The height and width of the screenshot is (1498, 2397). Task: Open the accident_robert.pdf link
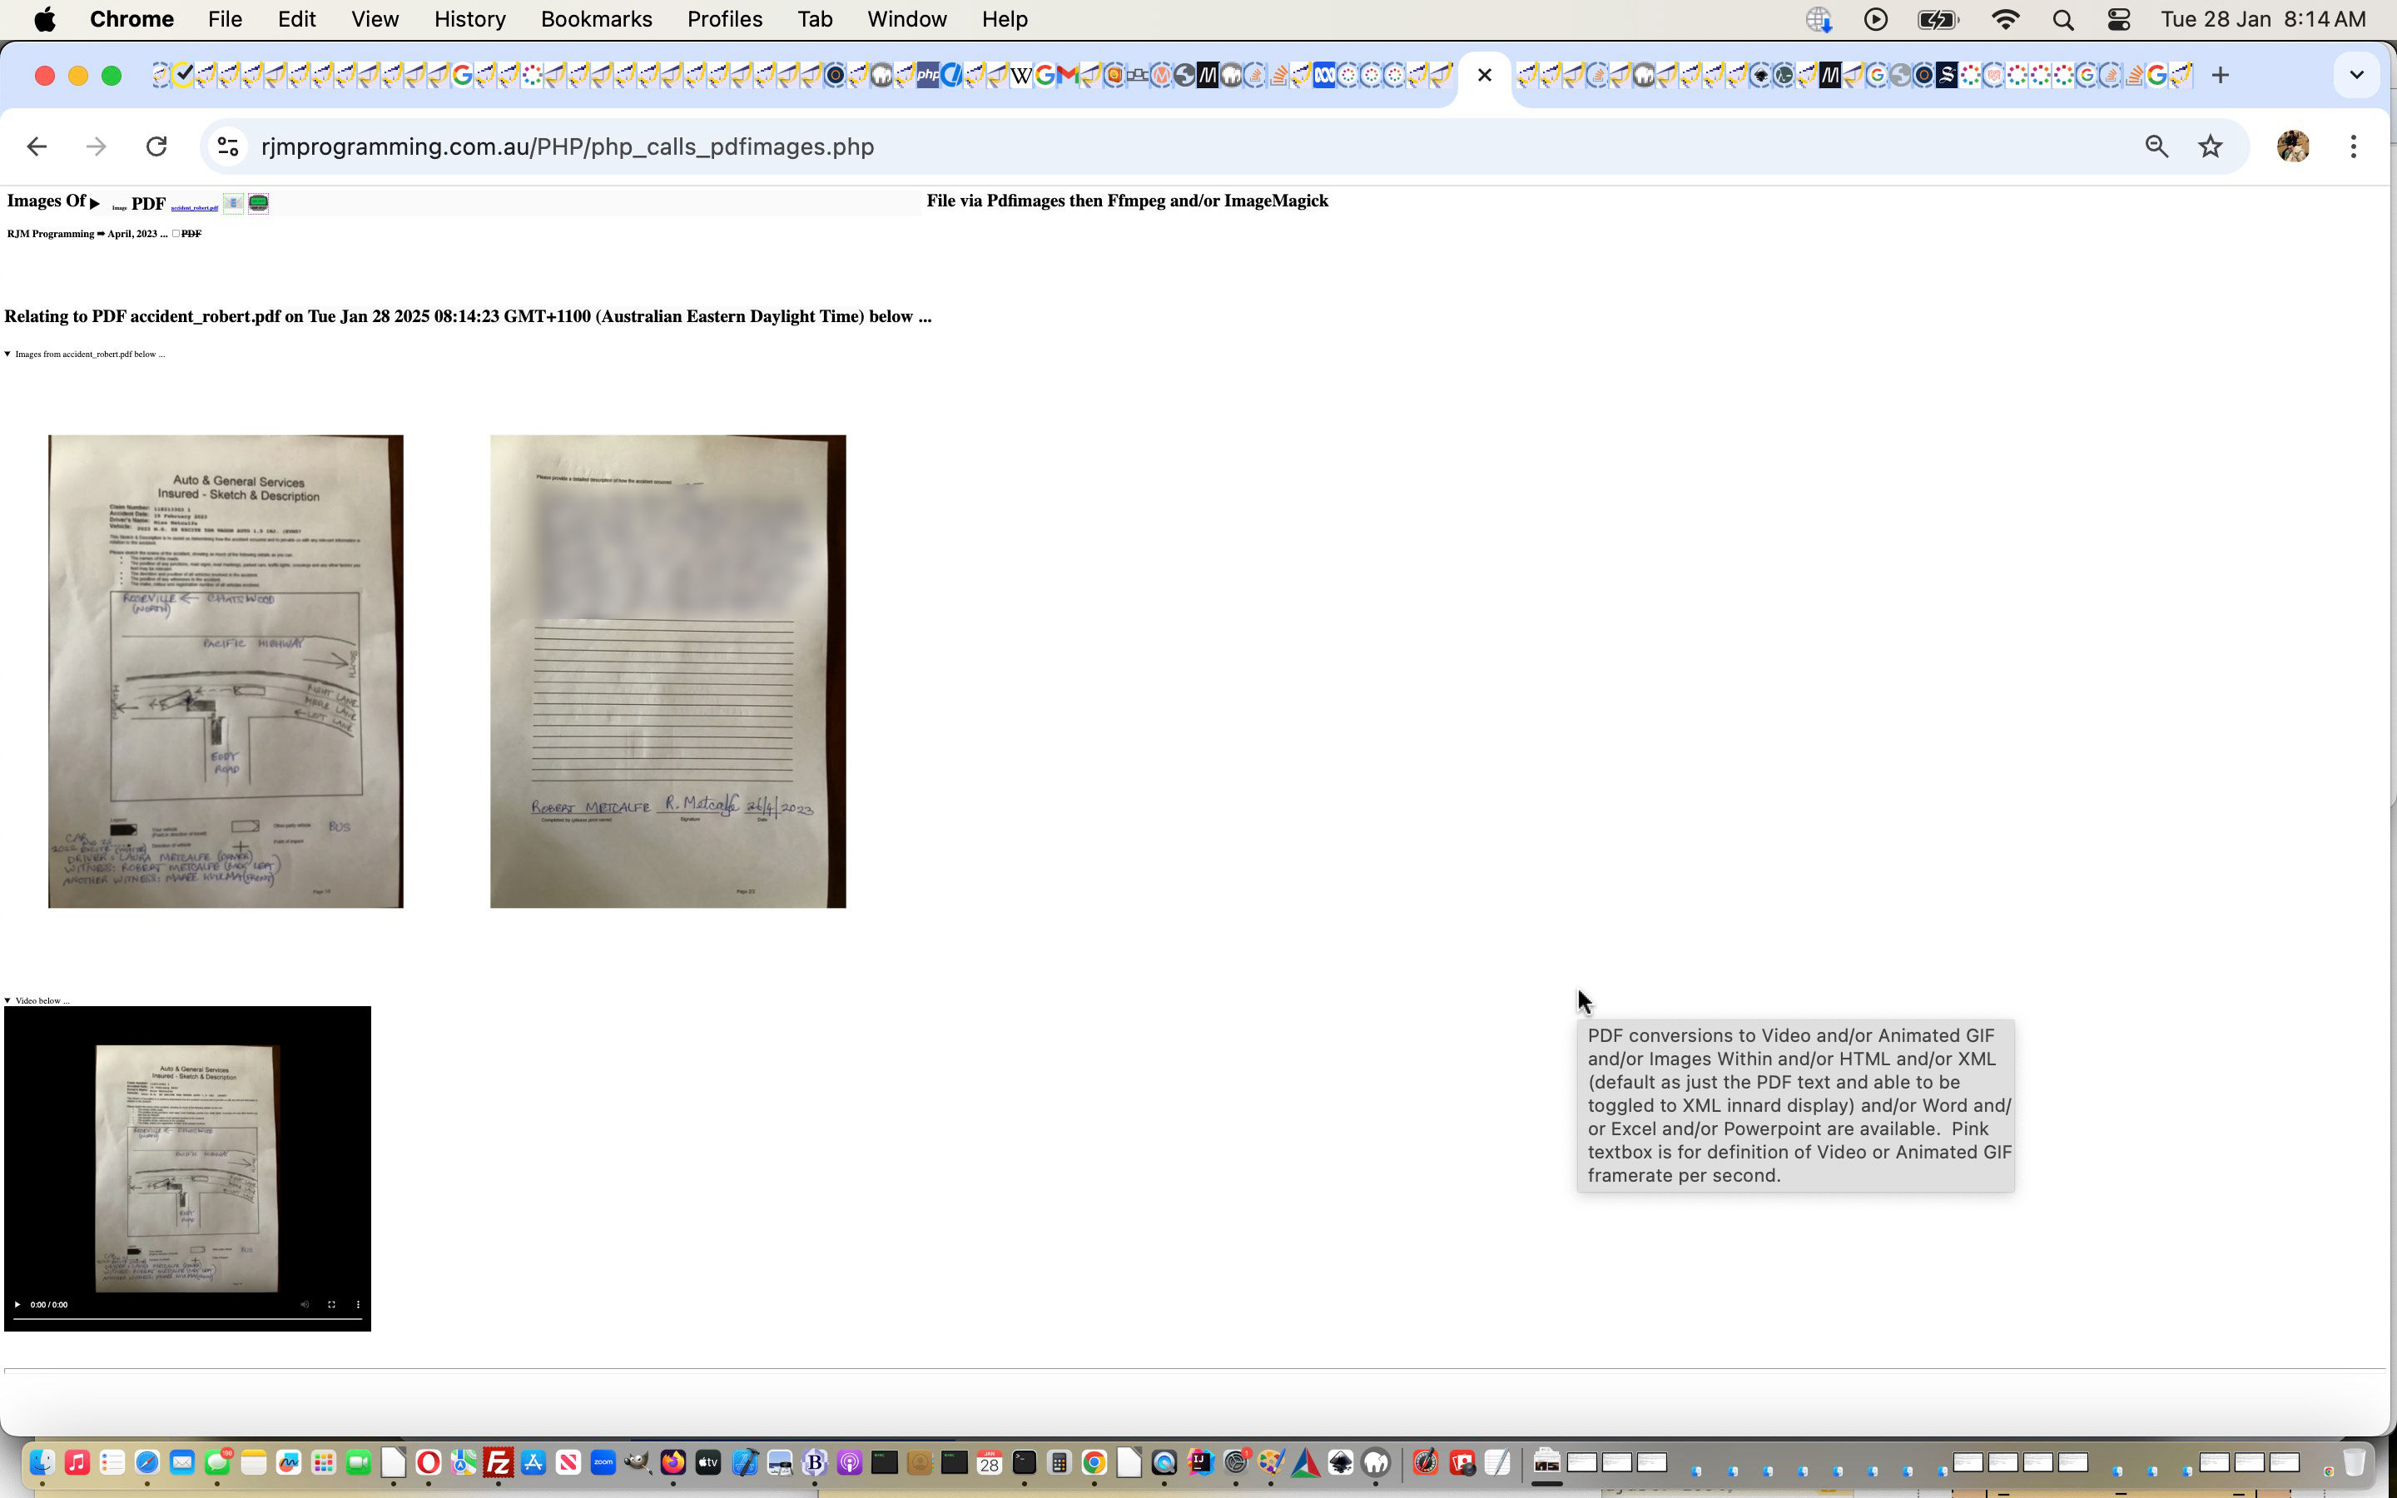click(194, 208)
